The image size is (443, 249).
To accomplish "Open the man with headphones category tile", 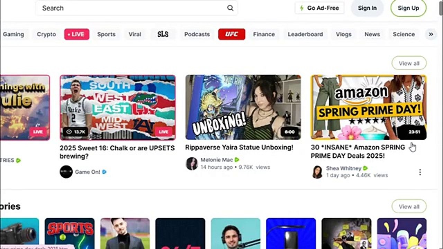I will pyautogui.click(x=236, y=233).
